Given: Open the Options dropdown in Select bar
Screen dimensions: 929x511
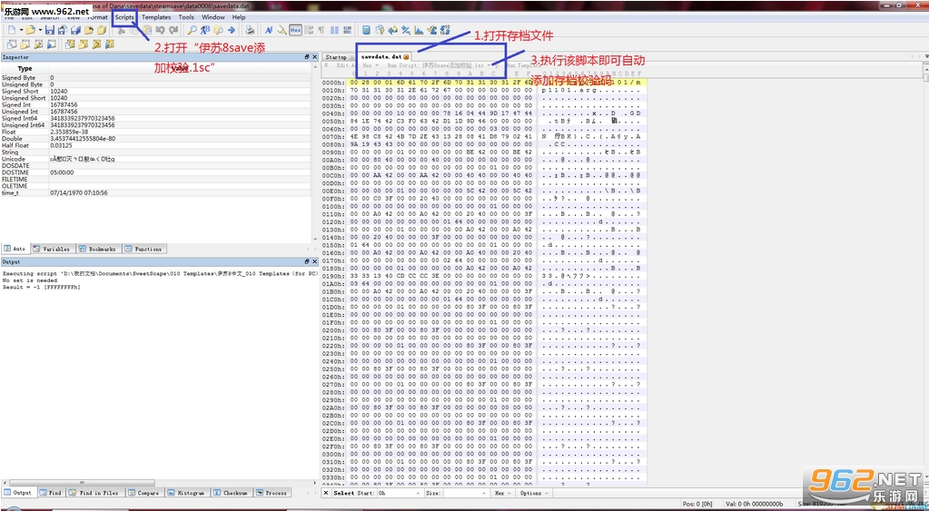Looking at the screenshot, I should 533,493.
